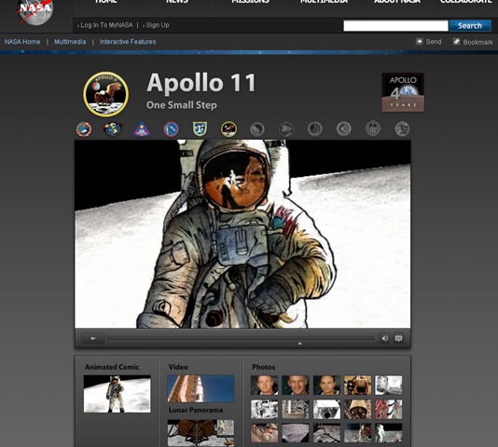Screen dimensions: 498x447
Task: Click the astronaut comic video frame
Action: point(242,234)
